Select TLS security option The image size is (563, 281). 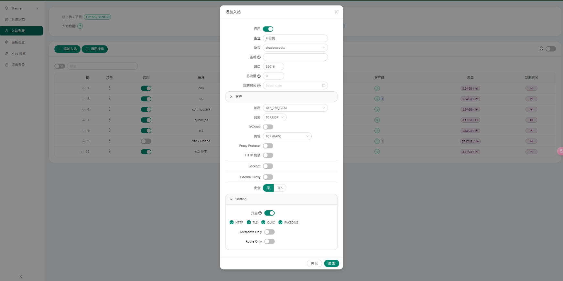[x=280, y=188]
